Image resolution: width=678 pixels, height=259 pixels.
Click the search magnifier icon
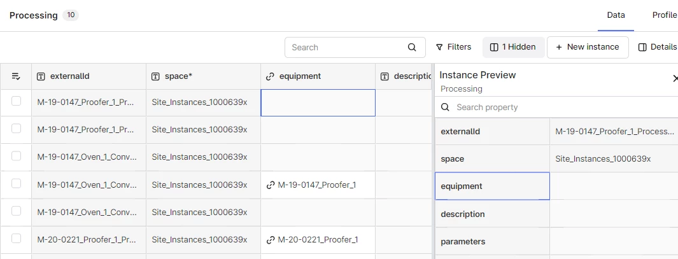[x=412, y=47]
